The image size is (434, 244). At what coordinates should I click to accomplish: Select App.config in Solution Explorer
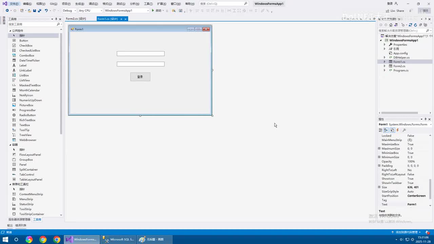[400, 53]
